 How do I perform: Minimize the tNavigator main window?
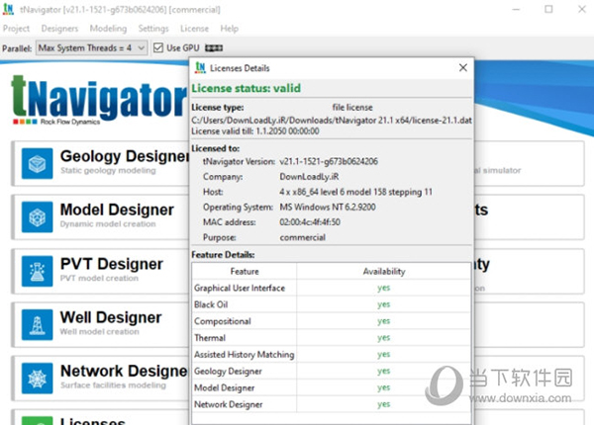point(516,9)
